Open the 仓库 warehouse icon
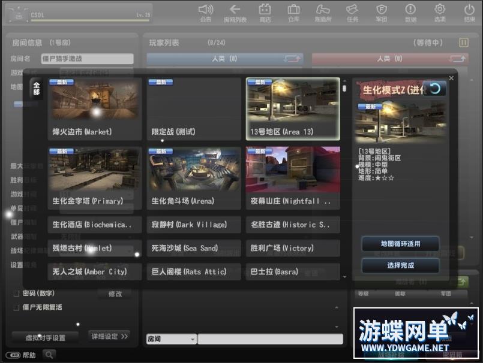This screenshot has width=483, height=363. click(x=293, y=10)
